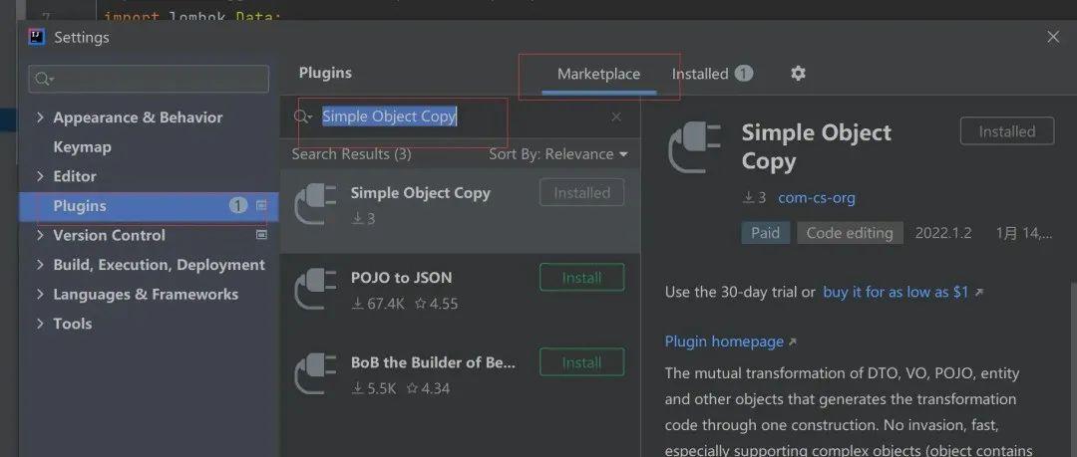Select Keymap in settings tree

83,146
